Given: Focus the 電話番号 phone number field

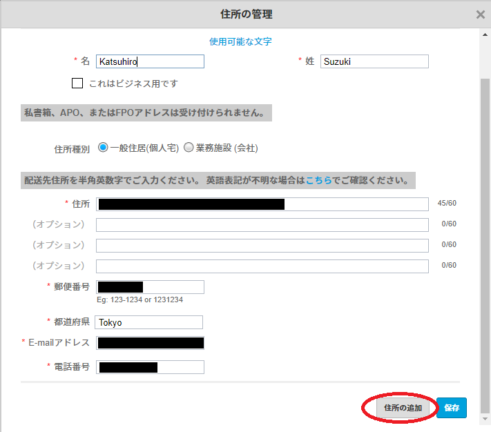Looking at the screenshot, I should [x=150, y=367].
